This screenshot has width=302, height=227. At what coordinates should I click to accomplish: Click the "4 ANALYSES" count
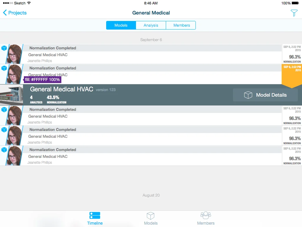(x=36, y=99)
